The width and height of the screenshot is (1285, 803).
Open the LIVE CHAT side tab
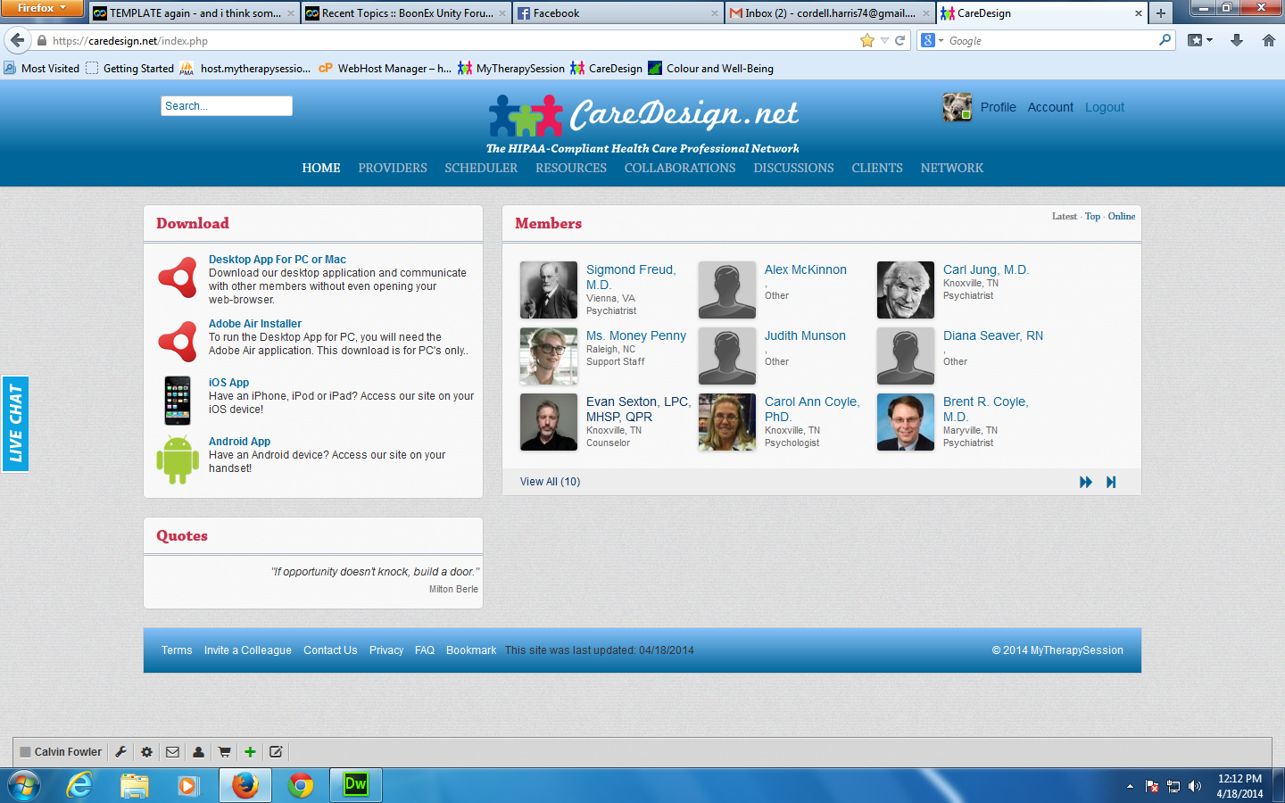pyautogui.click(x=15, y=423)
